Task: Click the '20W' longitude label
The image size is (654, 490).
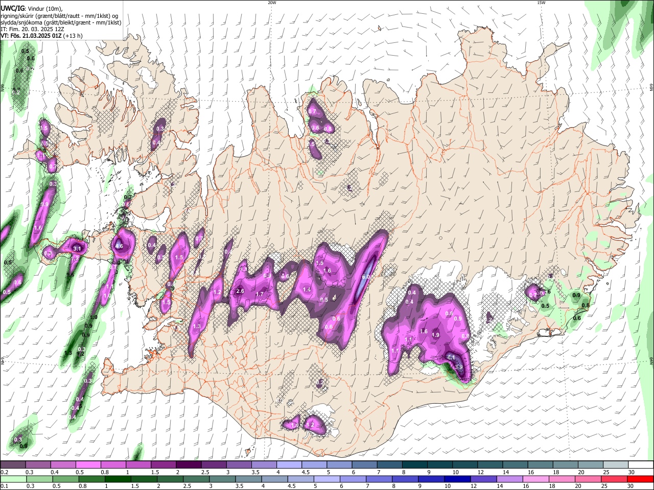Action: point(272,3)
